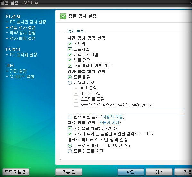This screenshot has height=177, width=192.
Task: Open PC 실시간 검사 설정 page
Action: click(x=28, y=22)
